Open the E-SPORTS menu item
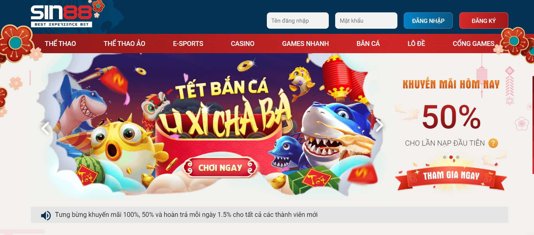The image size is (534, 235). pos(188,43)
